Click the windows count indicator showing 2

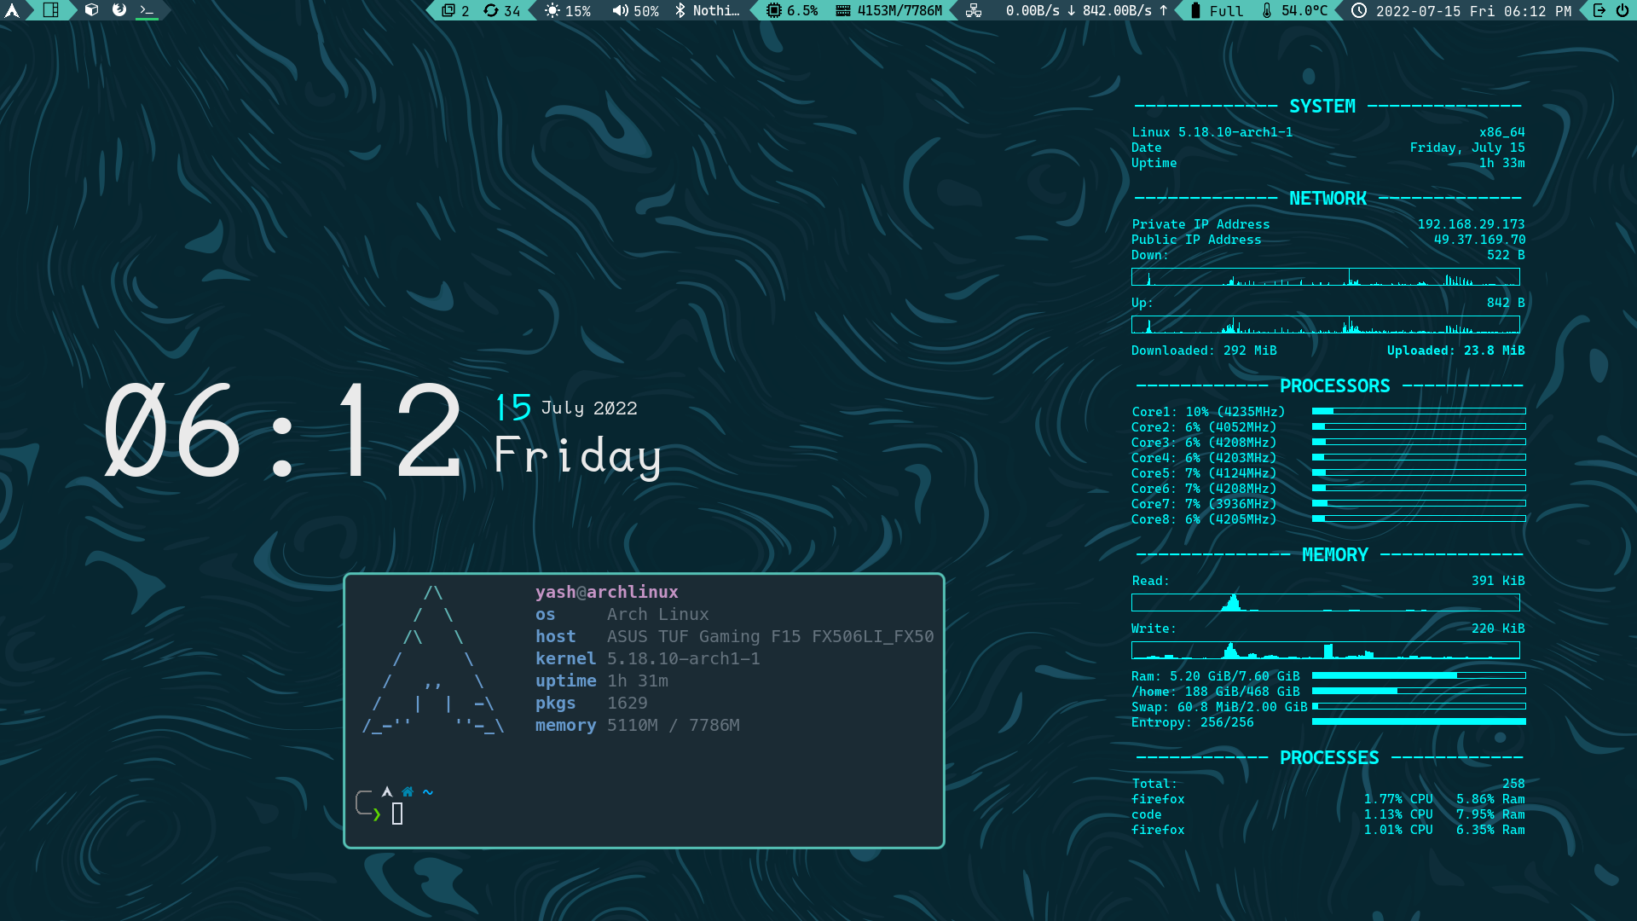[455, 10]
